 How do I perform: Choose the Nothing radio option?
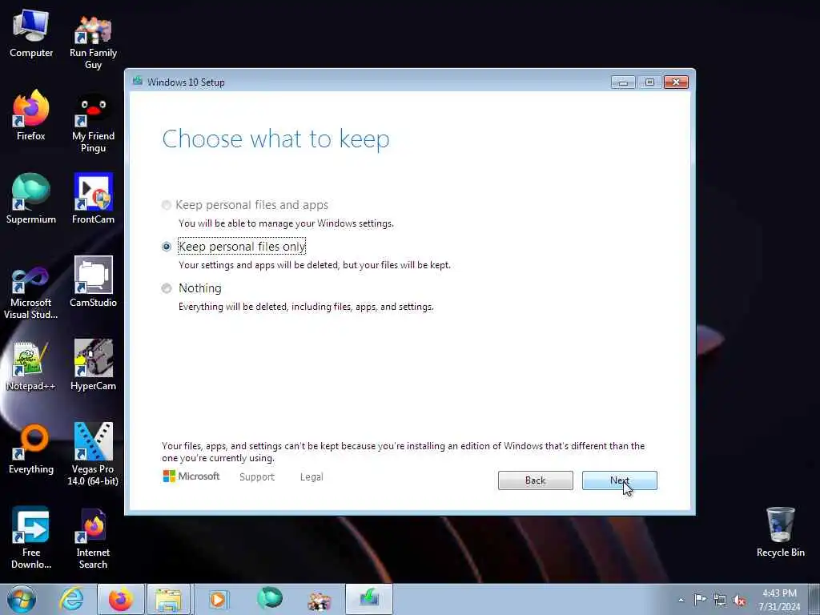pos(192,288)
